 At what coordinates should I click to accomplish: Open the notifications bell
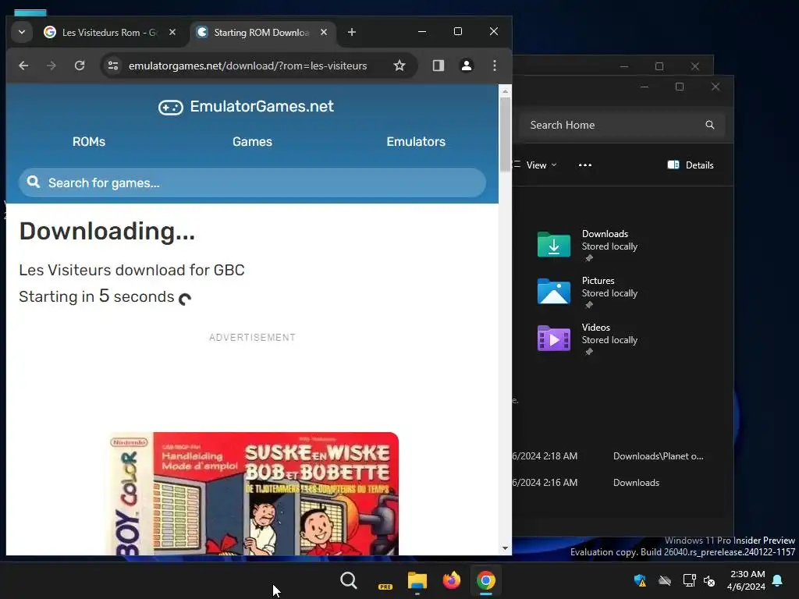778,580
